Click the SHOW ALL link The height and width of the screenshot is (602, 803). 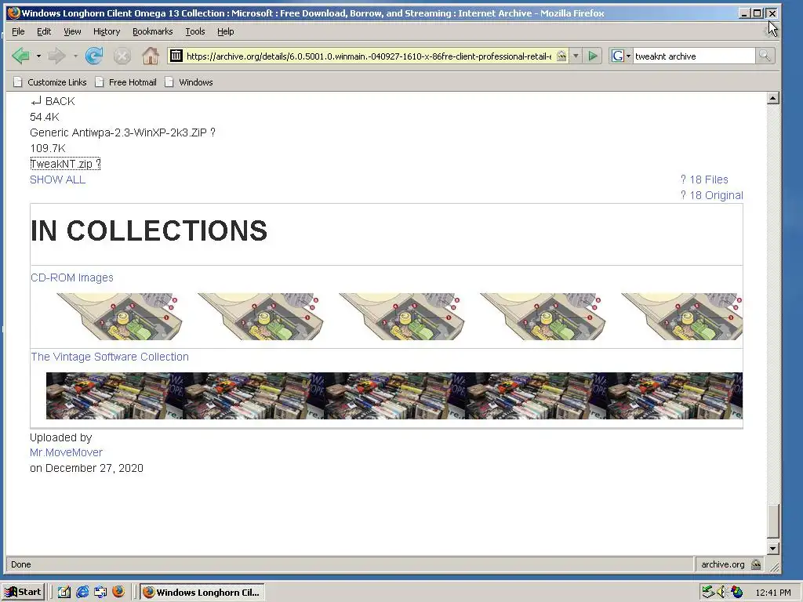(57, 180)
